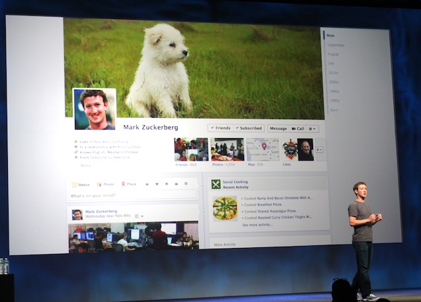
Task: Click the video camera Call button
Action: tap(298, 128)
